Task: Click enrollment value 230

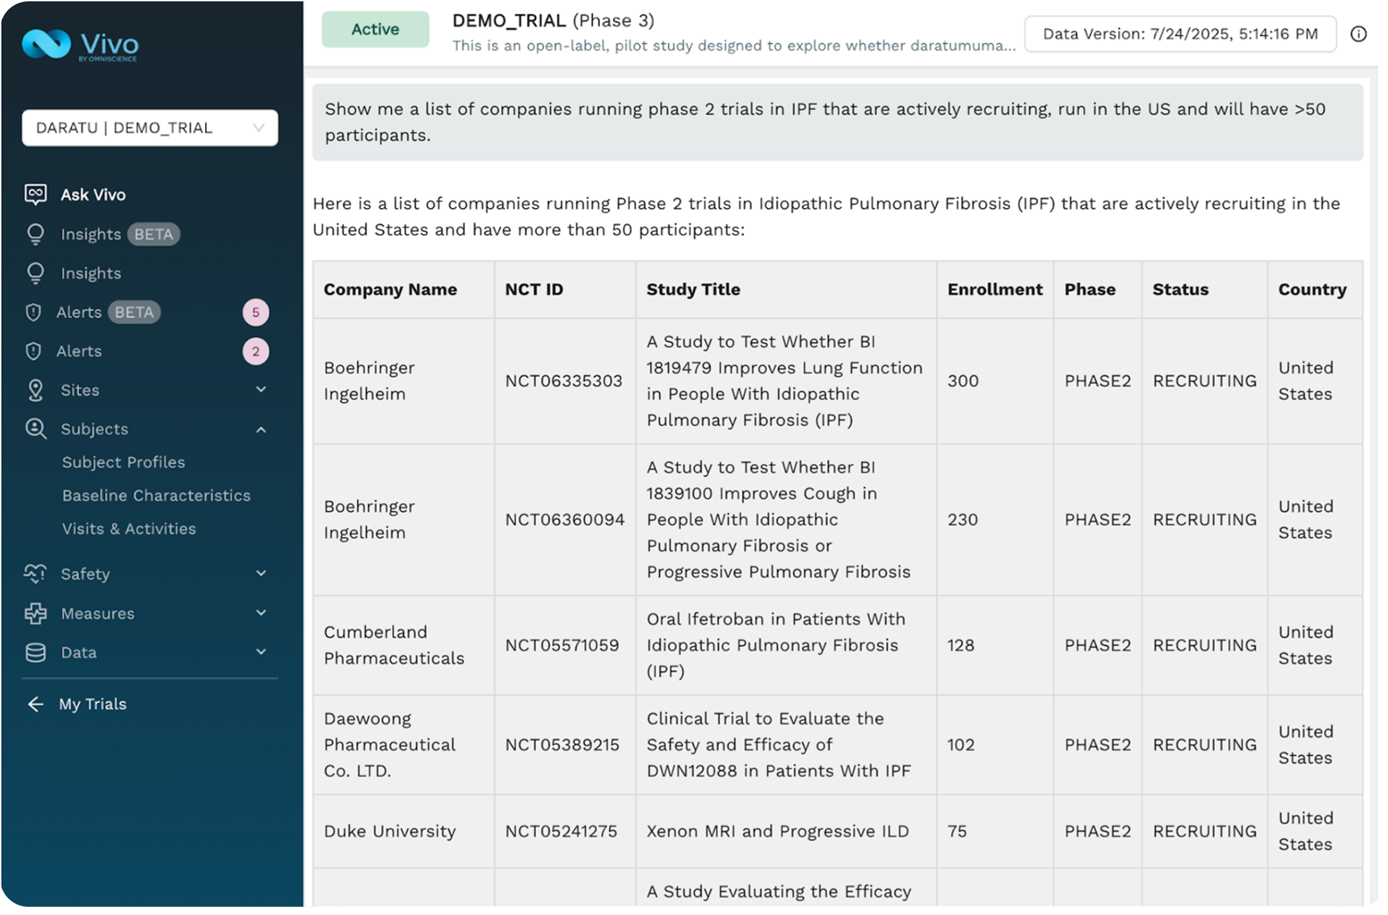Action: (x=962, y=520)
